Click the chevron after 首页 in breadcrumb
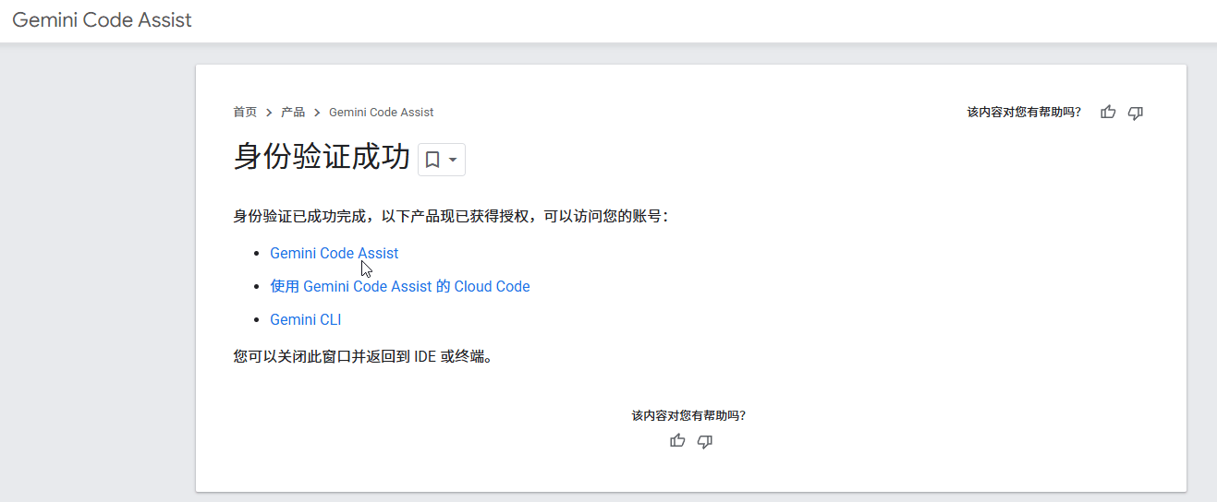The width and height of the screenshot is (1217, 502). pyautogui.click(x=269, y=113)
